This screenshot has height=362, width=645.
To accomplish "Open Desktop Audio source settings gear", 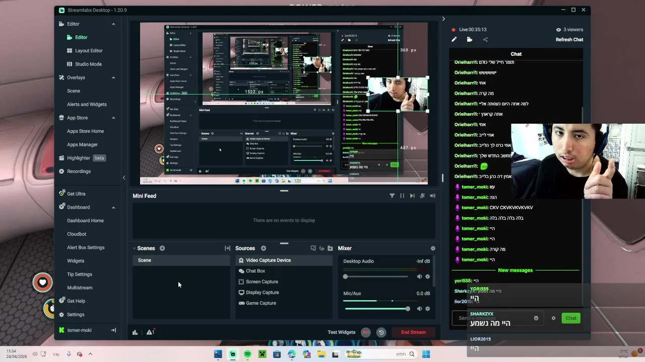I will click(428, 277).
